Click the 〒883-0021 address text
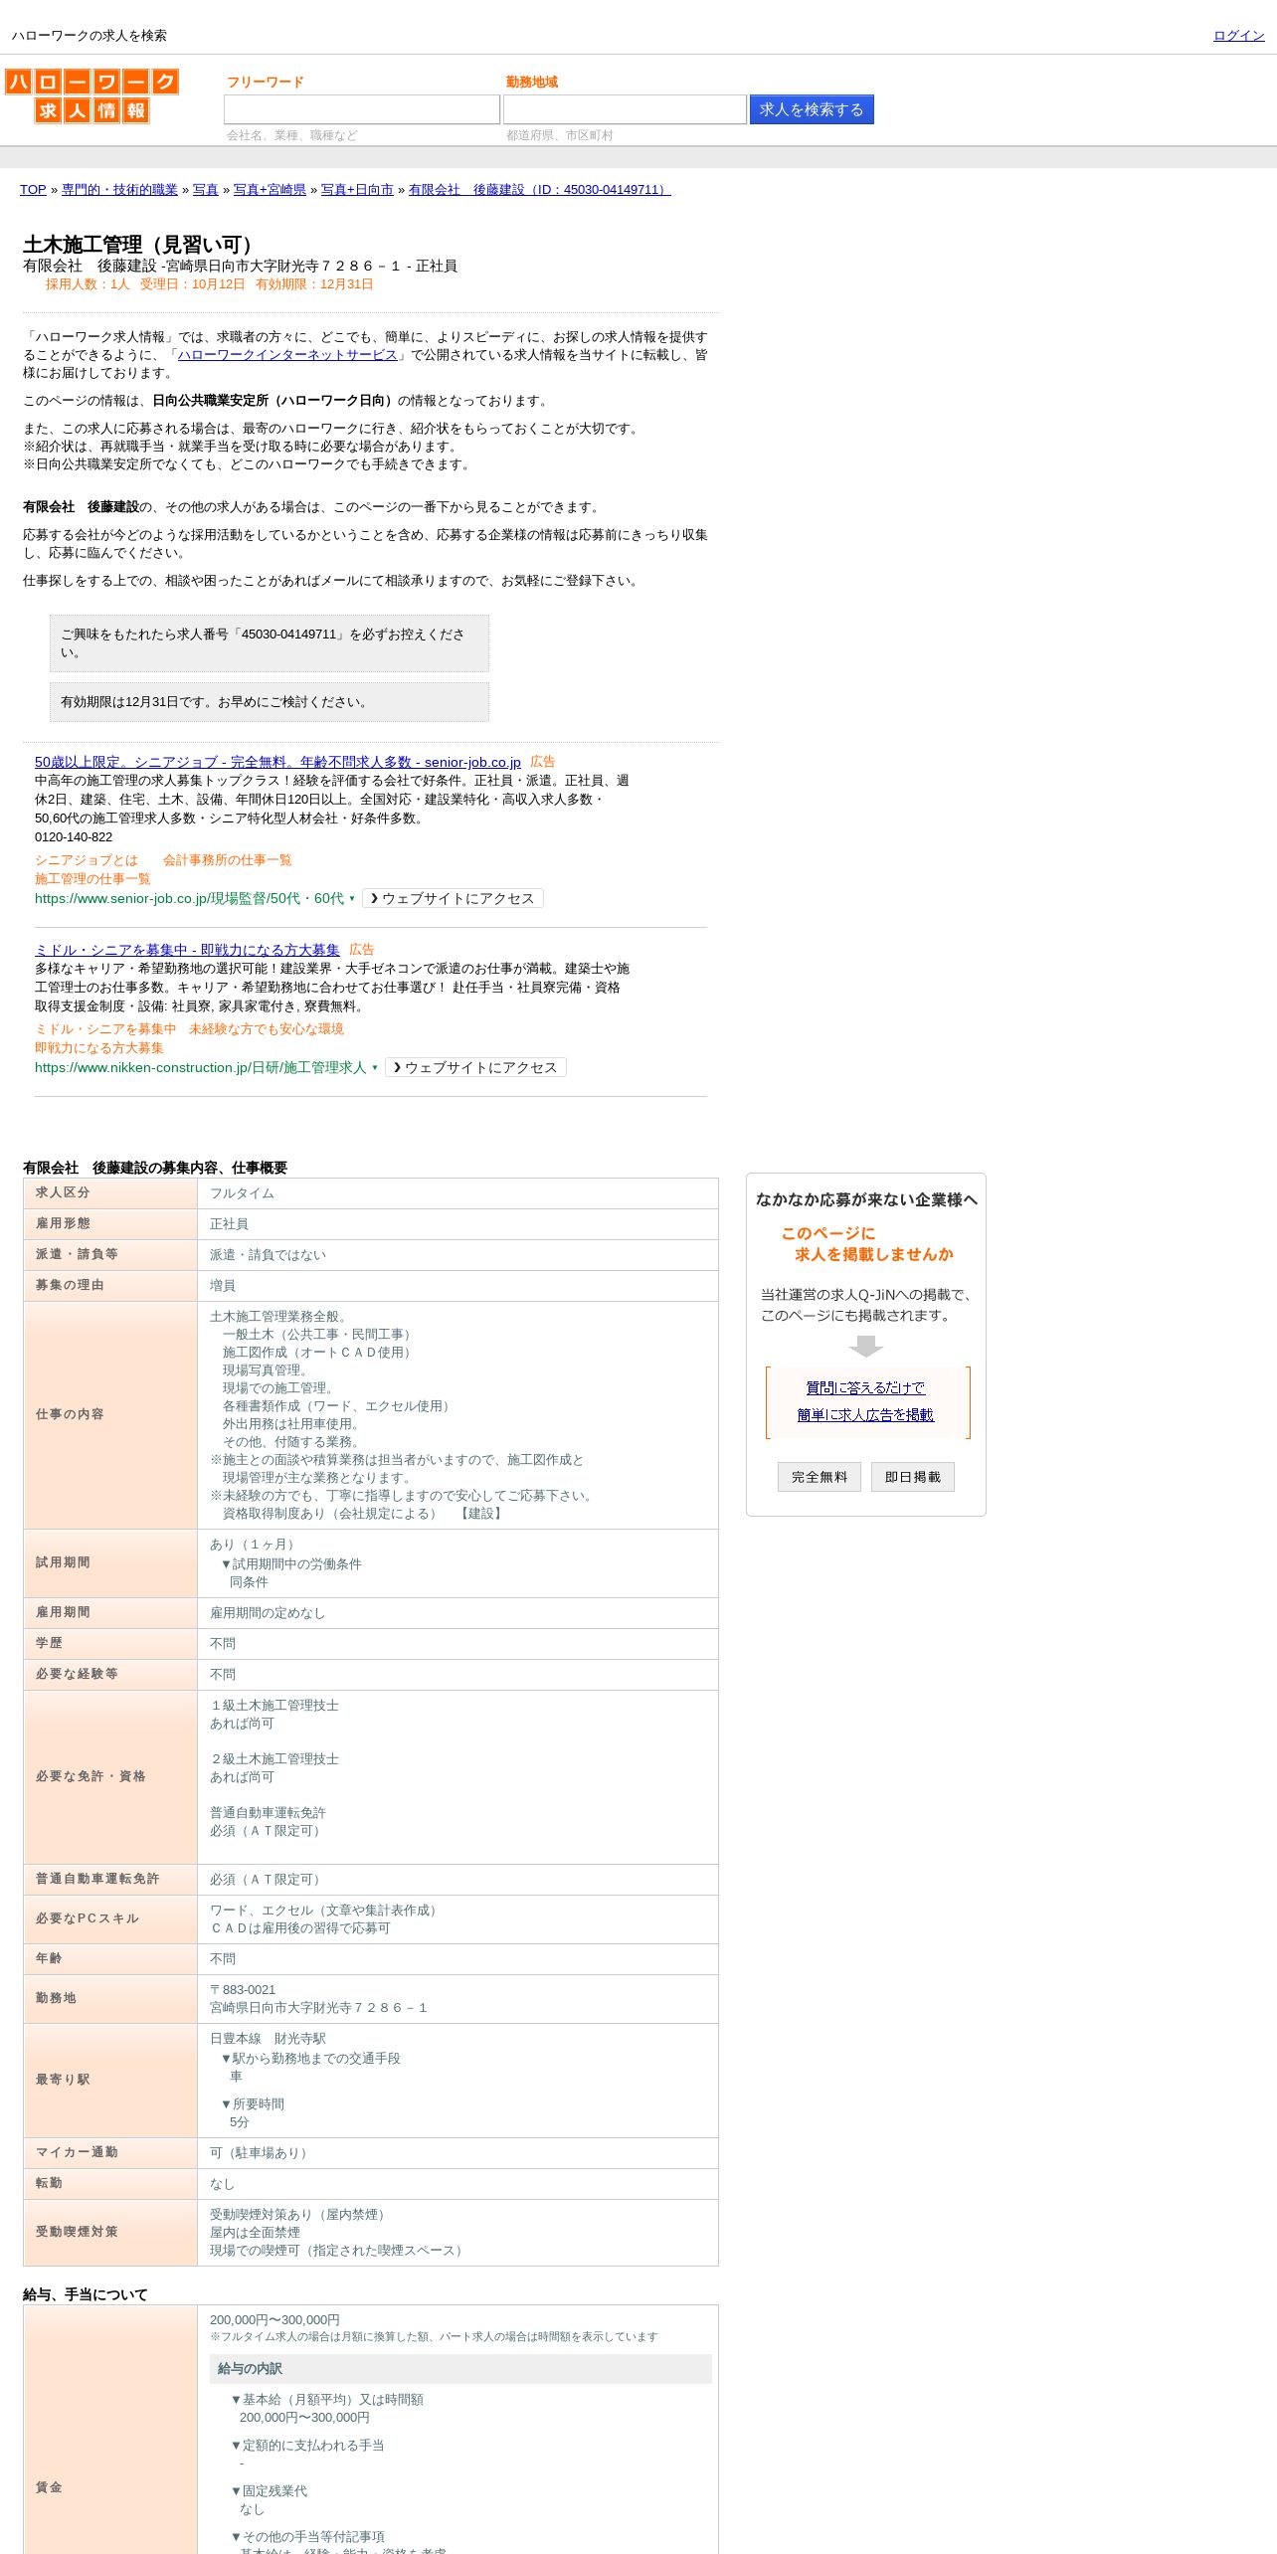The width and height of the screenshot is (1277, 2554). pyautogui.click(x=243, y=1990)
